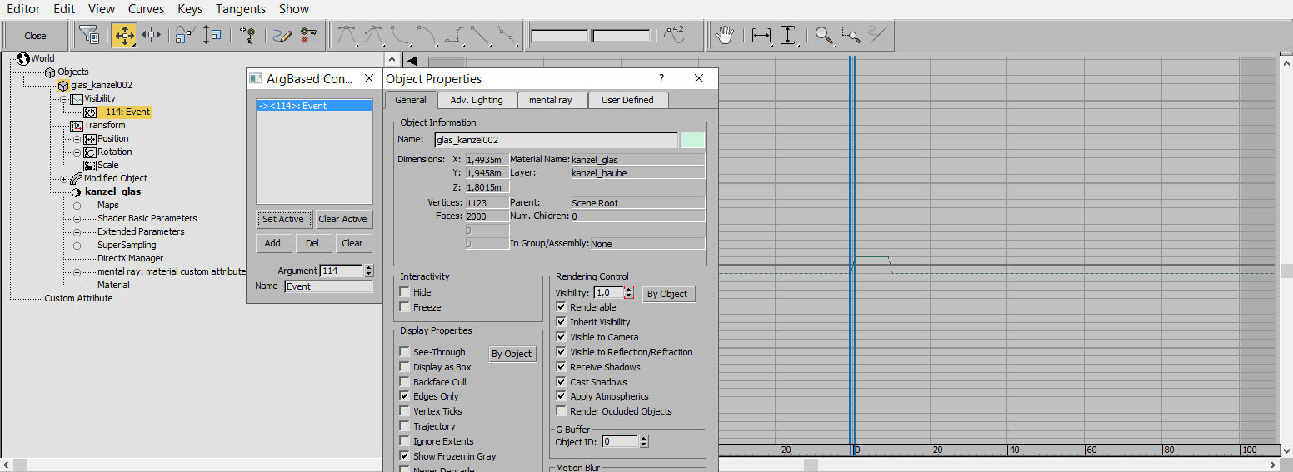This screenshot has width=1293, height=472.
Task: Choose the Draw Curves pencil tool
Action: (282, 36)
